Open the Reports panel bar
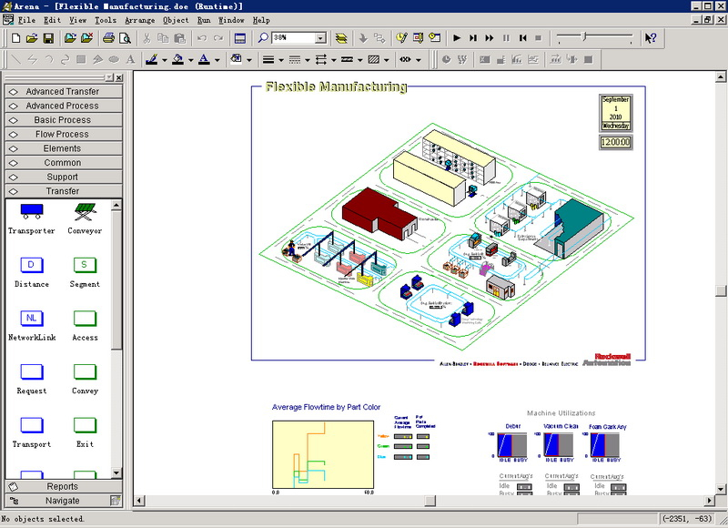The width and height of the screenshot is (728, 528). pos(62,486)
